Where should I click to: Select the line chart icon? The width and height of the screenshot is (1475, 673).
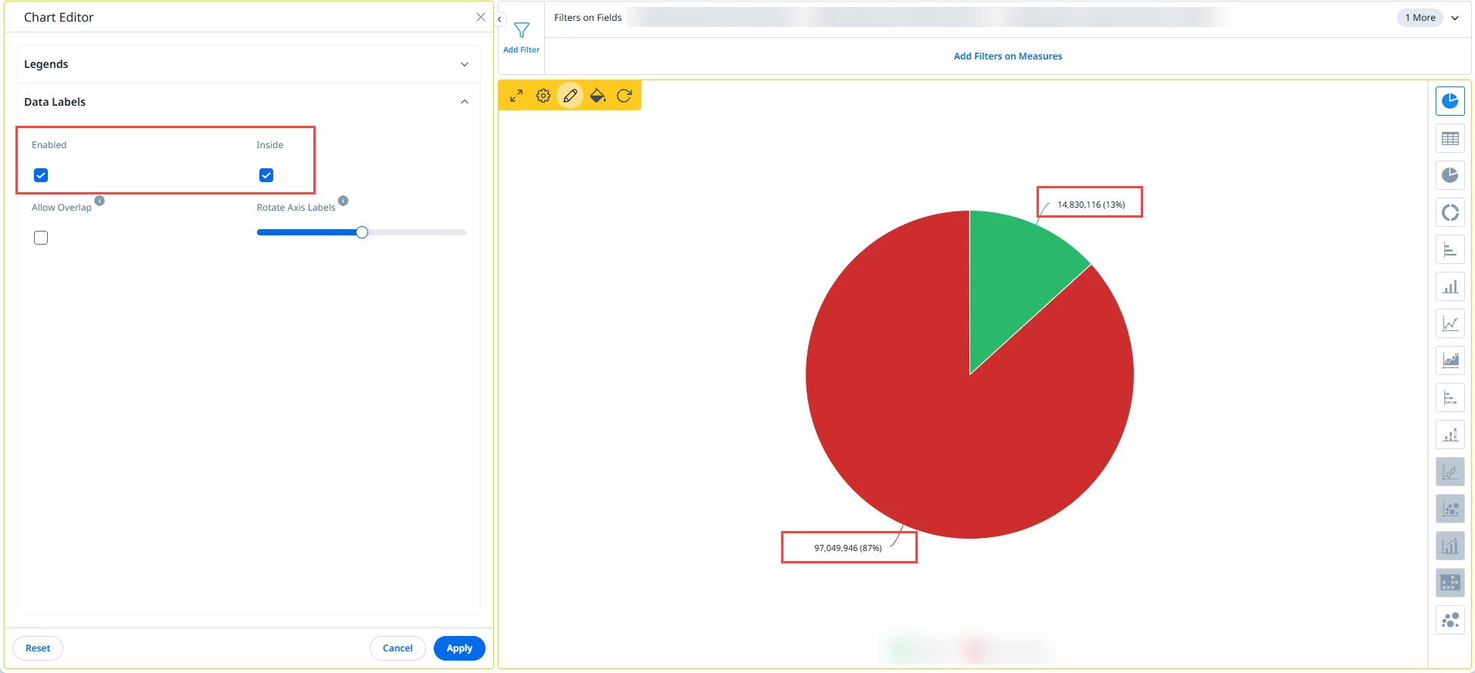[x=1450, y=323]
